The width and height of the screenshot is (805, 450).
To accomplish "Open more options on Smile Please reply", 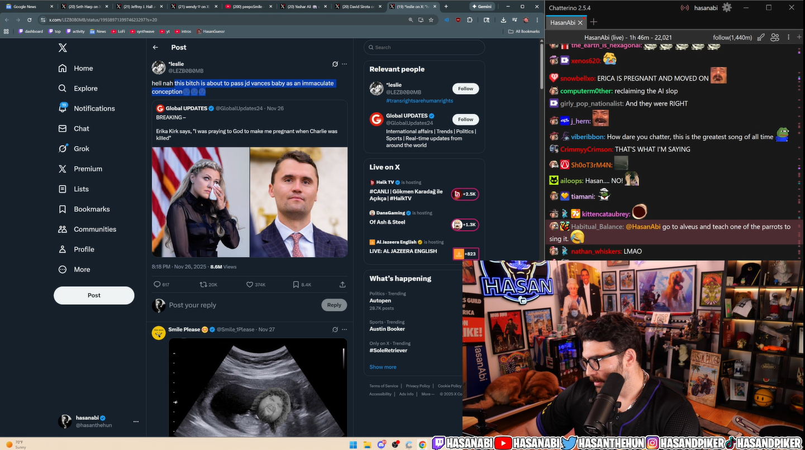I will pos(344,329).
